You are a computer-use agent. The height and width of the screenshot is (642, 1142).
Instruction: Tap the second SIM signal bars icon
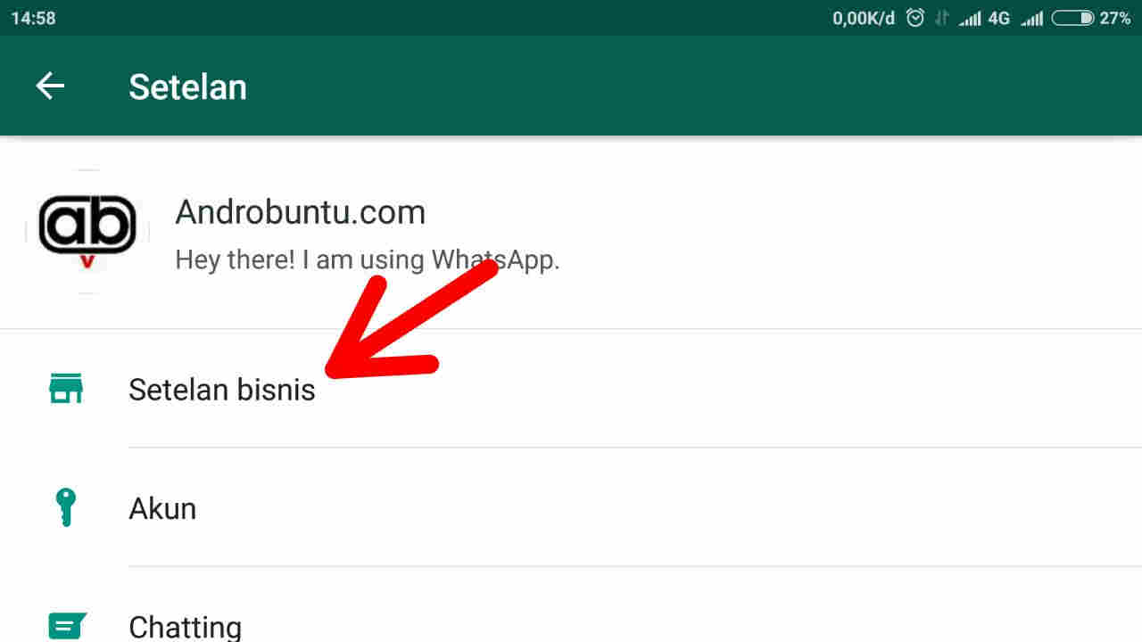pos(1031,18)
